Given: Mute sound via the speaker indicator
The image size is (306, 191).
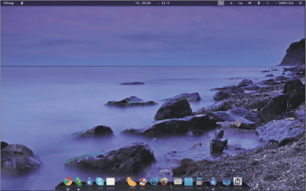Looking at the screenshot, I should 249,3.
